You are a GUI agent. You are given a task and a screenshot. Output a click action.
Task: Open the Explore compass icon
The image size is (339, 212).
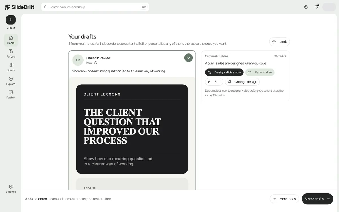pos(11,81)
